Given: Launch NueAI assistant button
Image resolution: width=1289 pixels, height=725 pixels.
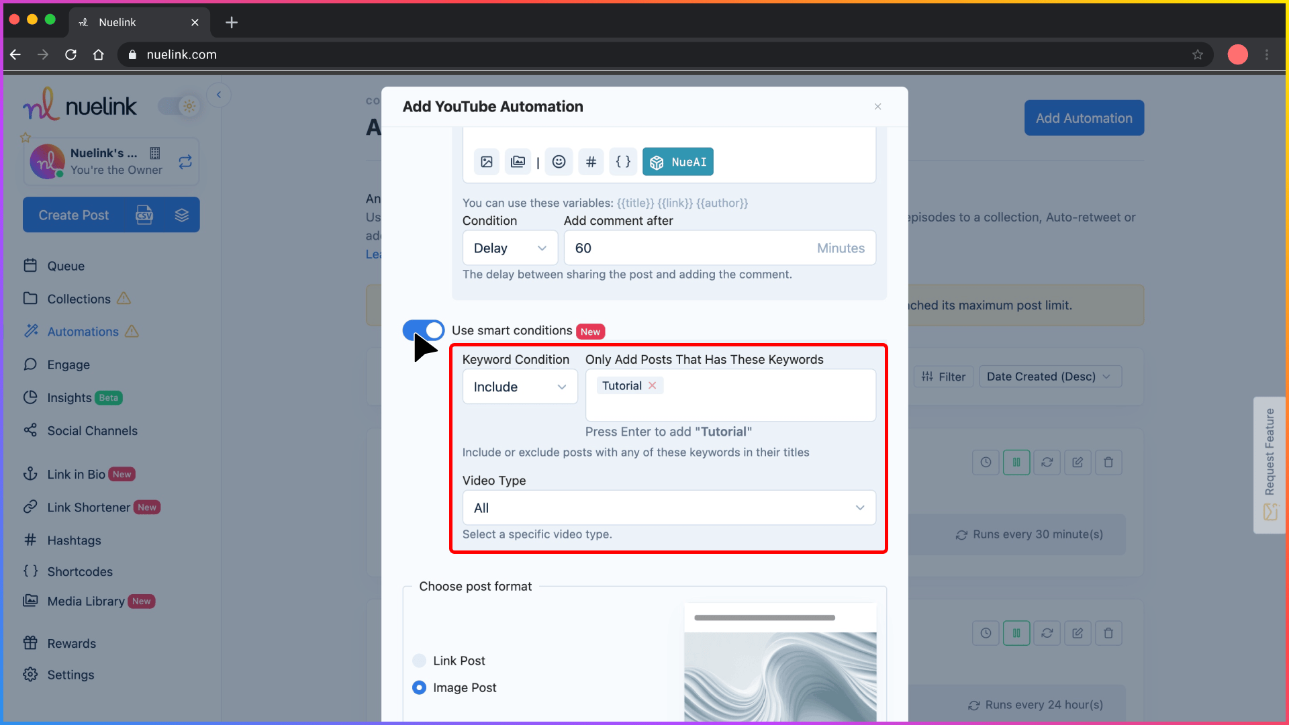Looking at the screenshot, I should 678,162.
